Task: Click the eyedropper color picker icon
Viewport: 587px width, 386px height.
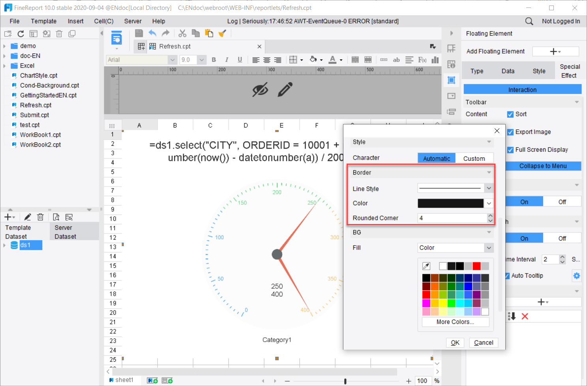Action: (426, 266)
